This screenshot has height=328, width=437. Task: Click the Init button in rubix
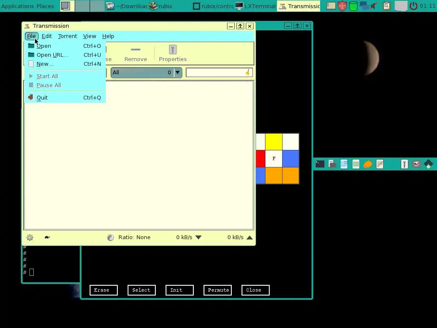[180, 290]
